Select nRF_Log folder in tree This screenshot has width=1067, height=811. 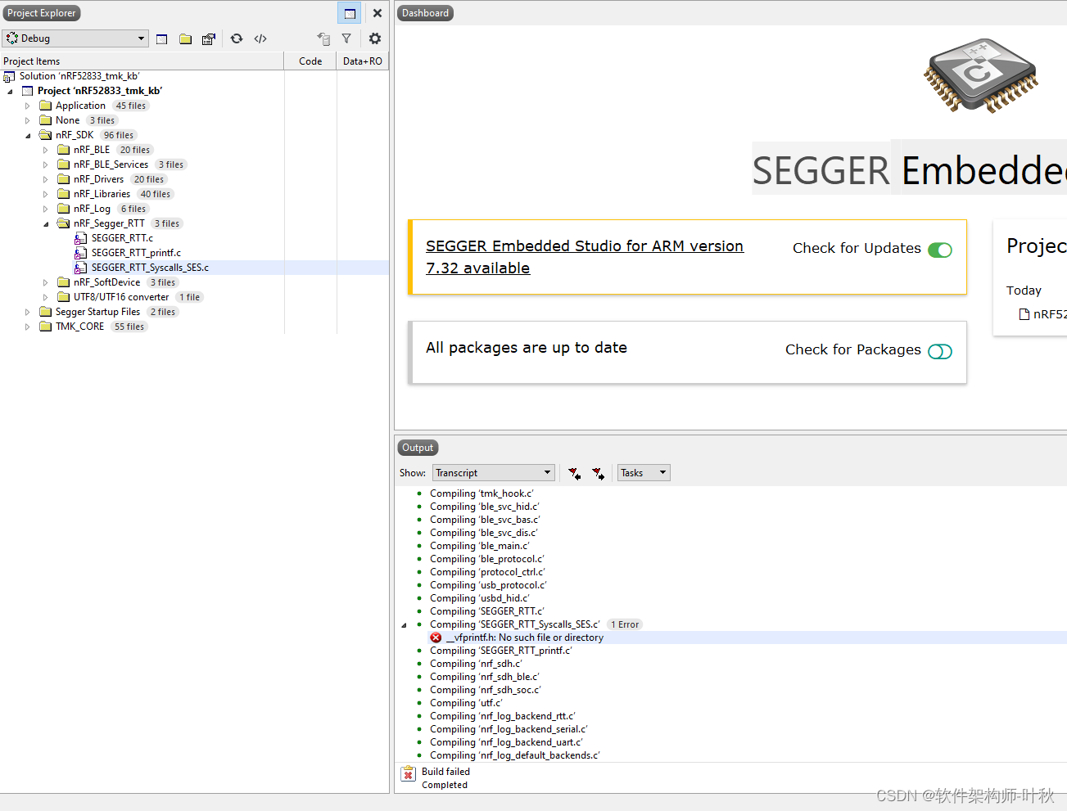click(x=92, y=209)
